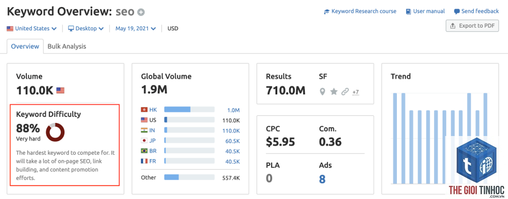
Task: Click the graduation cap icon for research course
Action: 326,12
